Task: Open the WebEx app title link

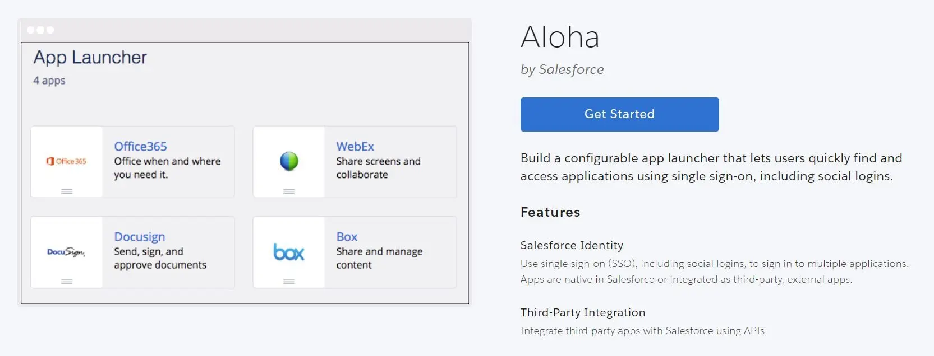Action: click(x=355, y=147)
